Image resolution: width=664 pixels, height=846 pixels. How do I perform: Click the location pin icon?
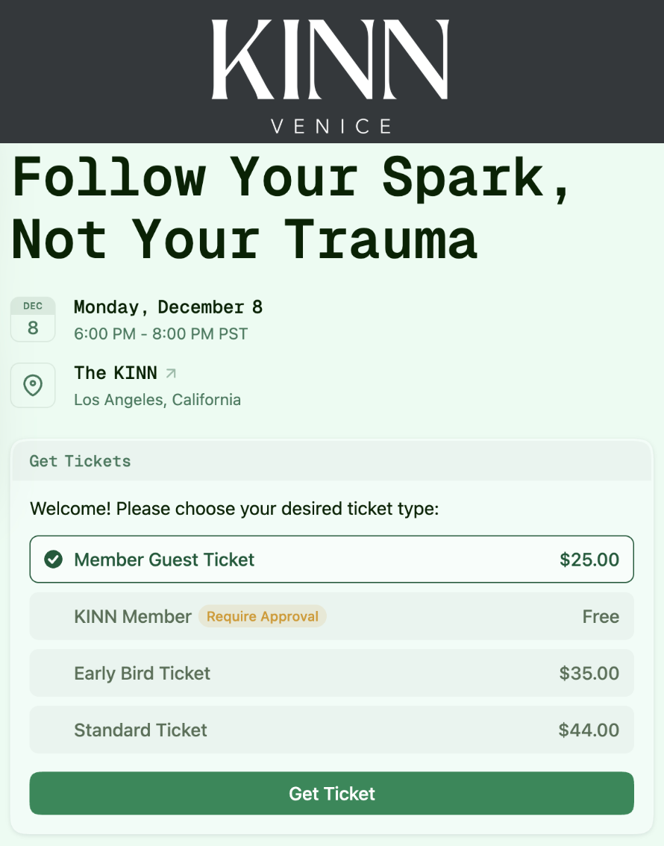pyautogui.click(x=33, y=385)
